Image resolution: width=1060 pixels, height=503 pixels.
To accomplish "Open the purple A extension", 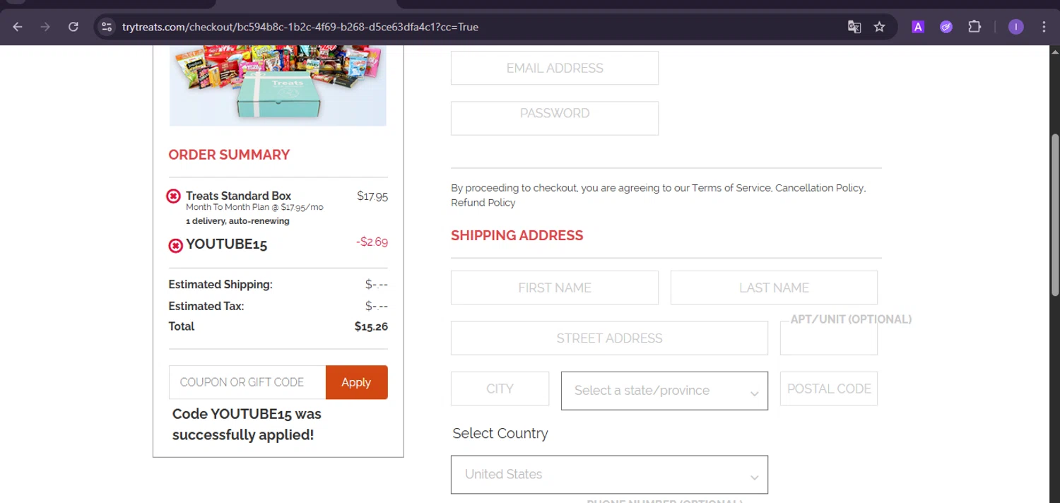I will [918, 27].
